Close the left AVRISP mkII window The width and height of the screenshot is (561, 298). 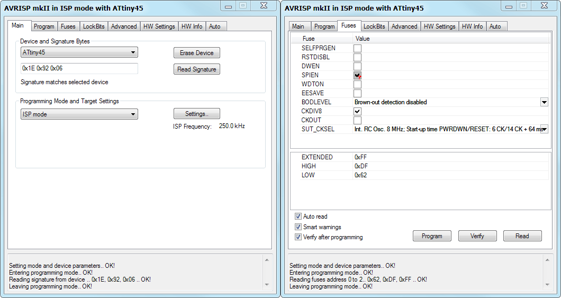(x=264, y=6)
